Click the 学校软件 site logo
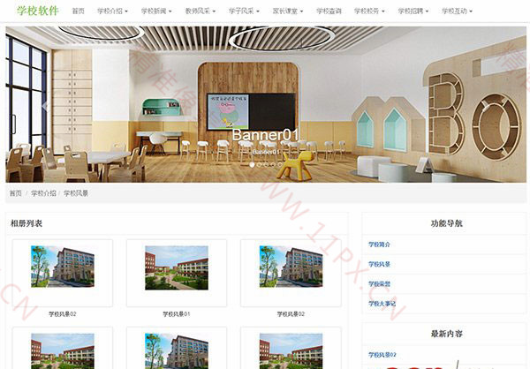530x369 pixels. (x=38, y=11)
